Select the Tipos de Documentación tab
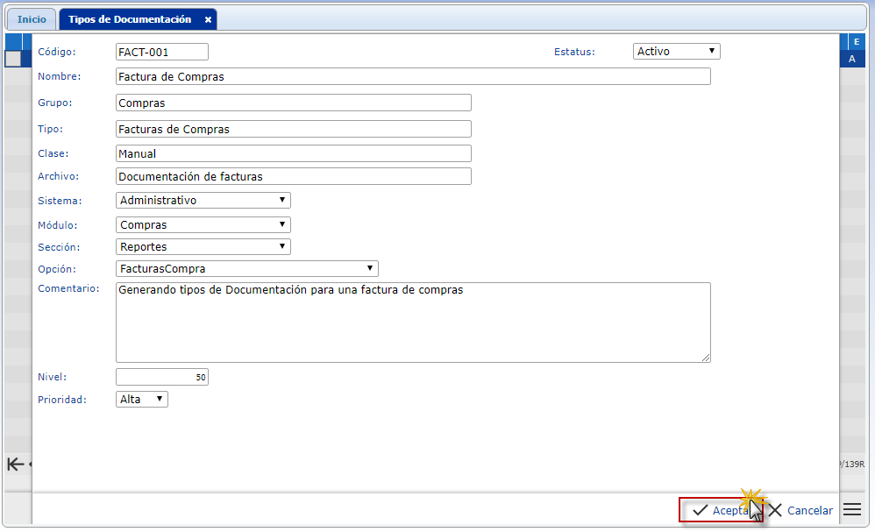This screenshot has height=532, width=875. pos(129,19)
